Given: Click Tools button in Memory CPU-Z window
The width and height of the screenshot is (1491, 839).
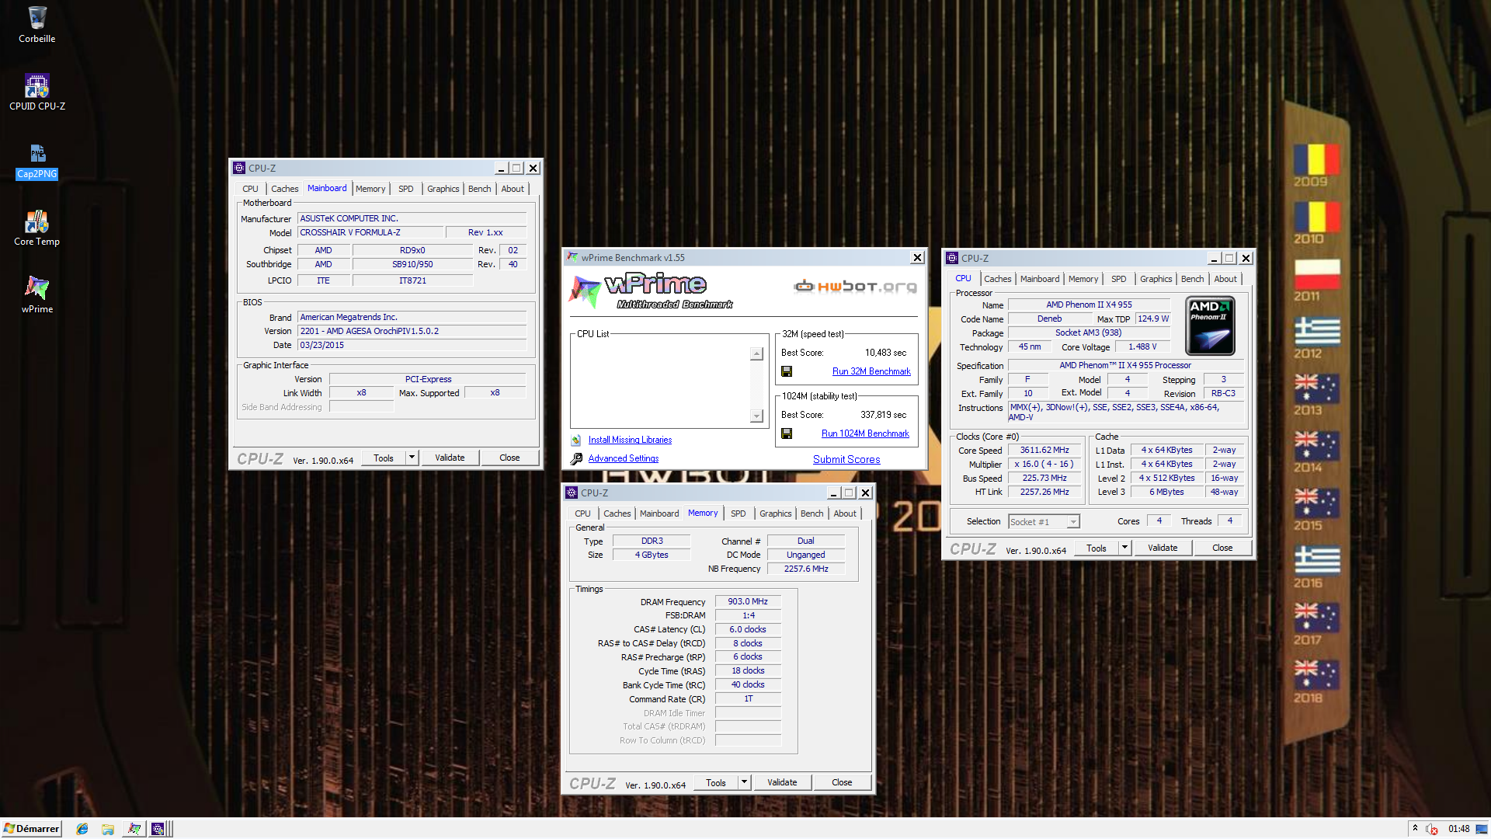Looking at the screenshot, I should pos(716,782).
